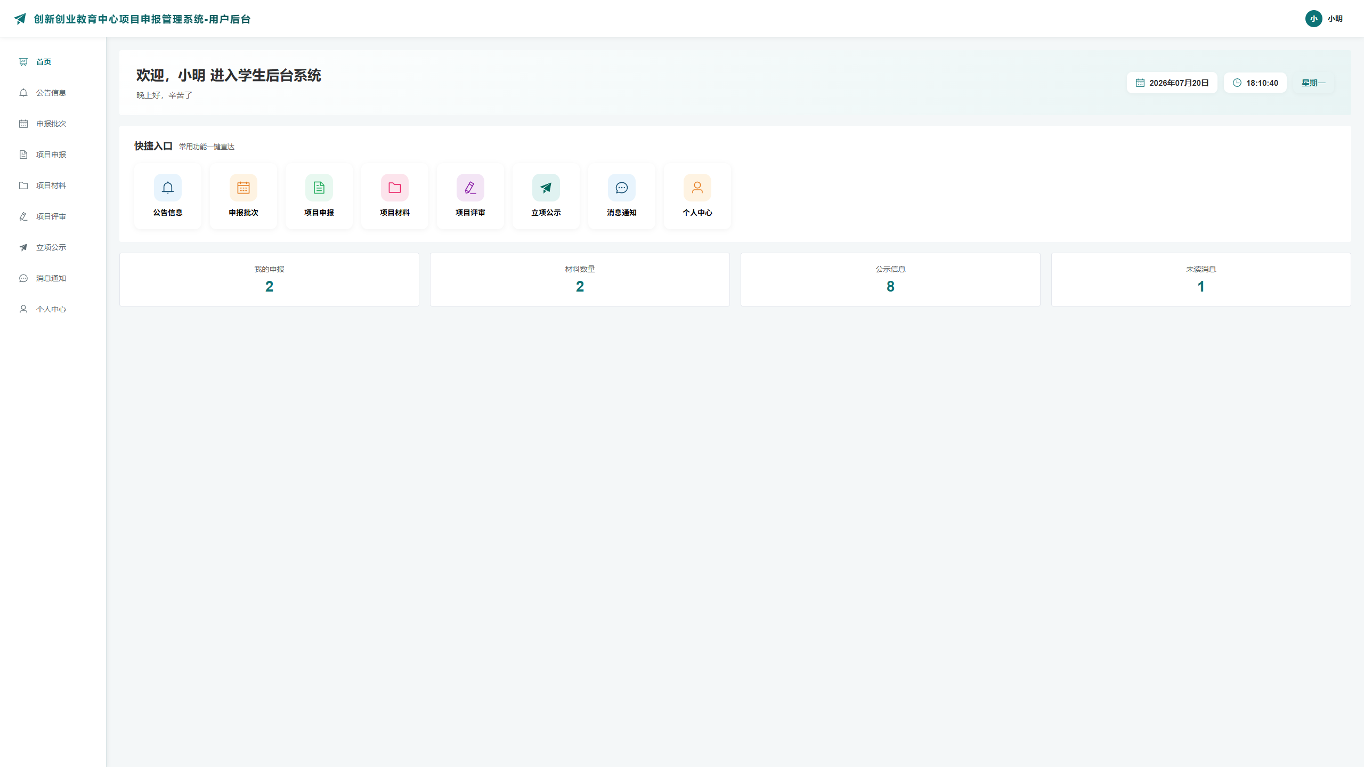
Task: Click the time 18:10:40
Action: (x=1262, y=83)
